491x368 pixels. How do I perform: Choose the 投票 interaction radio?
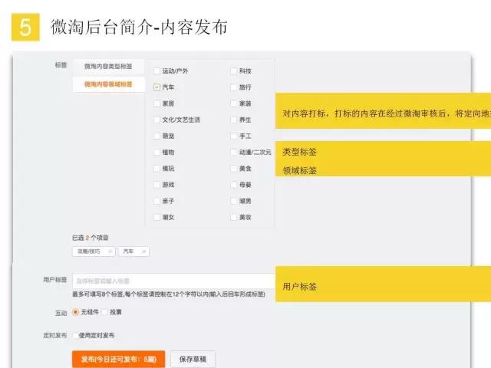coord(105,312)
